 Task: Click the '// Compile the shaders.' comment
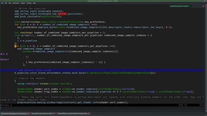click(x=31, y=78)
